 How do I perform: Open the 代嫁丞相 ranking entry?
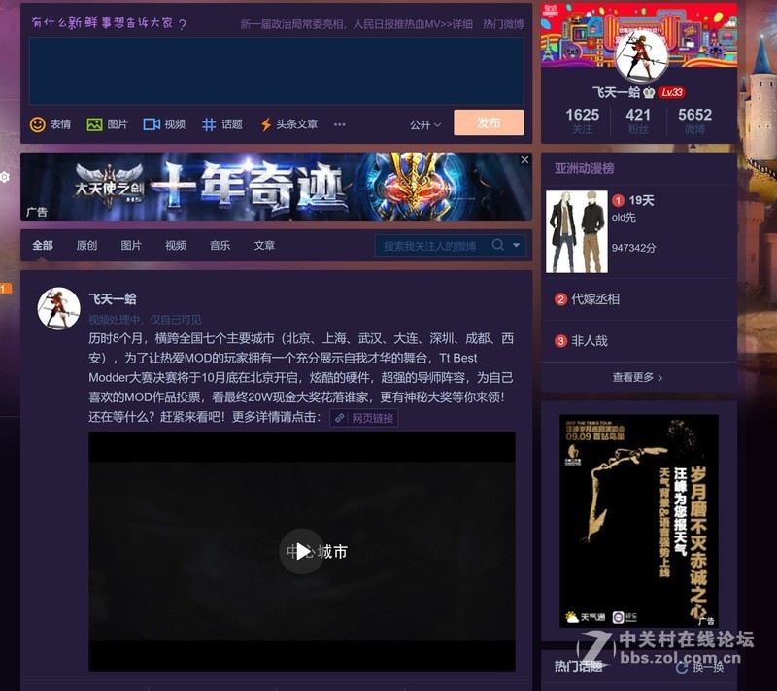(595, 299)
